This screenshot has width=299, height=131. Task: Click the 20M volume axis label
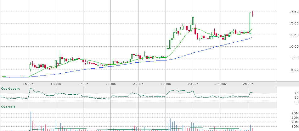pyautogui.click(x=295, y=122)
